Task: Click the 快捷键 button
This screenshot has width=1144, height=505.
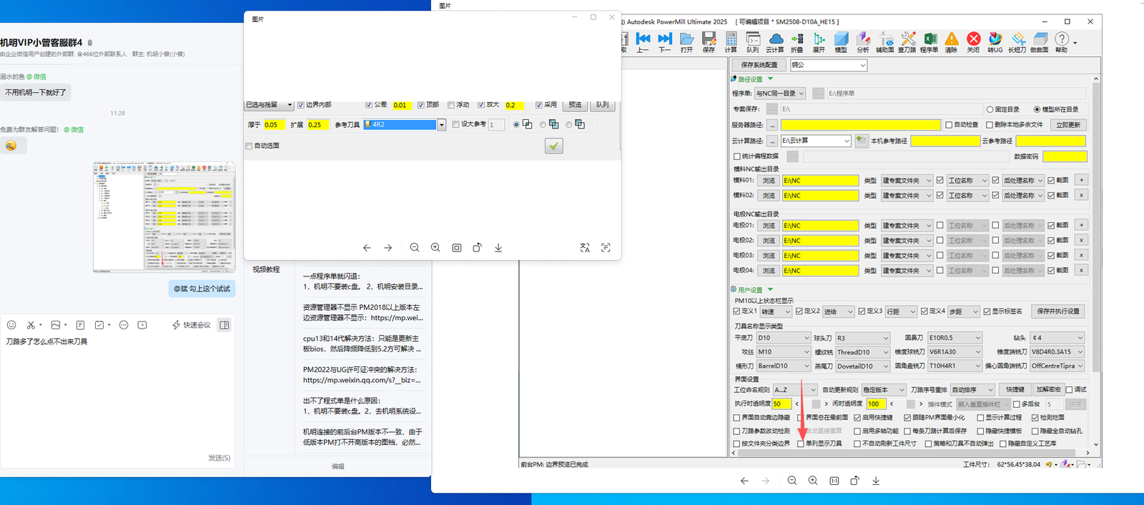Action: coord(1015,390)
